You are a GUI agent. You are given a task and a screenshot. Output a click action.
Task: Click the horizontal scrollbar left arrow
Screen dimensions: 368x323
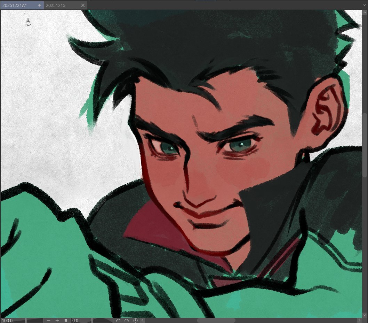[x=143, y=321]
